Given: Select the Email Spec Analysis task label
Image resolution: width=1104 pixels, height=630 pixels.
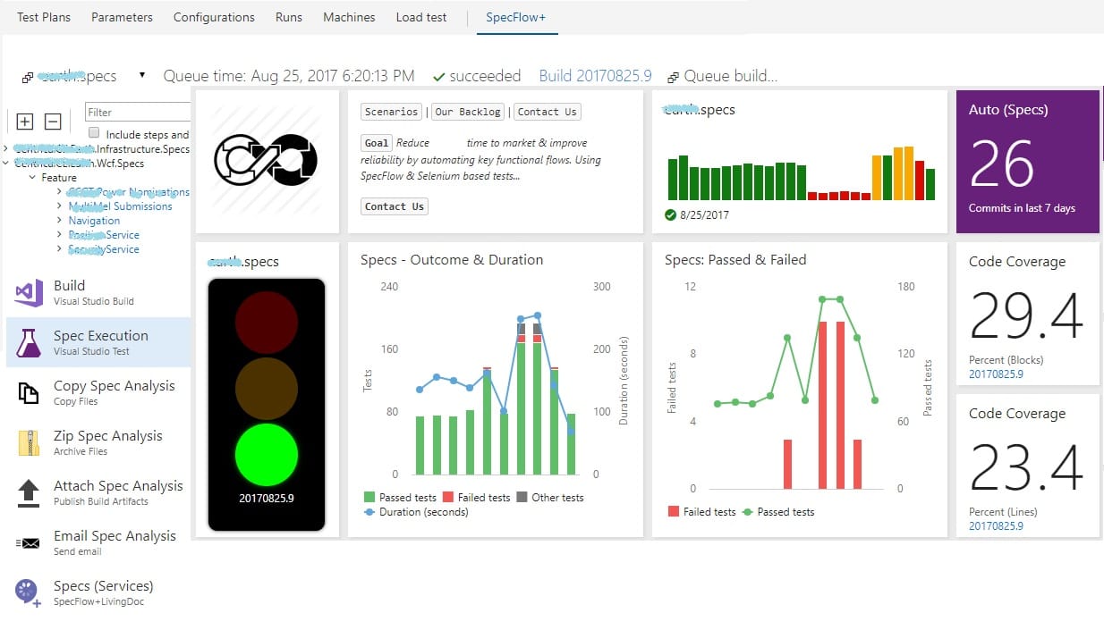Looking at the screenshot, I should [115, 535].
